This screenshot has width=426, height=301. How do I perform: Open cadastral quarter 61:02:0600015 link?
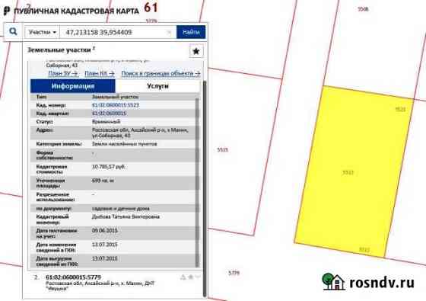point(109,114)
